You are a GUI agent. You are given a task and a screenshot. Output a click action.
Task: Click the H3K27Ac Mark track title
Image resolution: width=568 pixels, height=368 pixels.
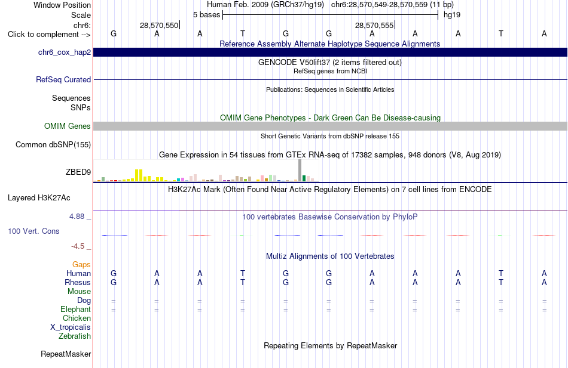(x=330, y=190)
